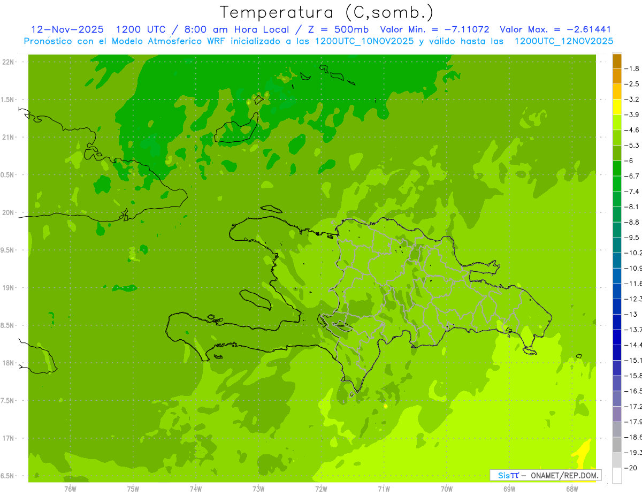The width and height of the screenshot is (642, 496).
Task: Click purple segment between -17.2 and -17.9
Action: pyautogui.click(x=617, y=414)
